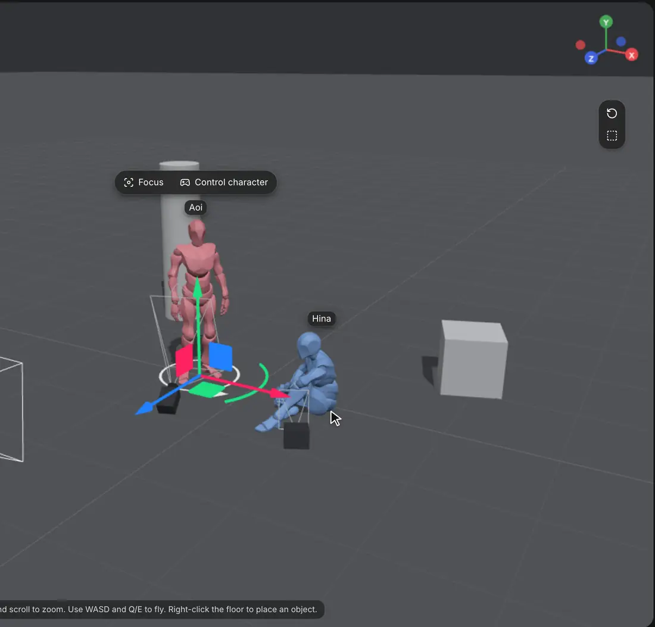This screenshot has width=655, height=627.
Task: Click the green upward move arrow tip
Action: (198, 286)
